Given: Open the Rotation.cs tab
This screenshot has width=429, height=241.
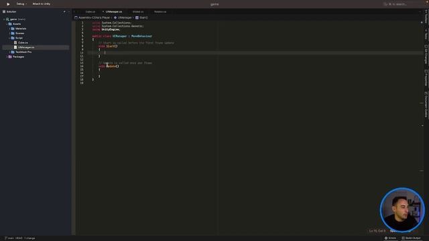Looking at the screenshot, I should [x=160, y=12].
